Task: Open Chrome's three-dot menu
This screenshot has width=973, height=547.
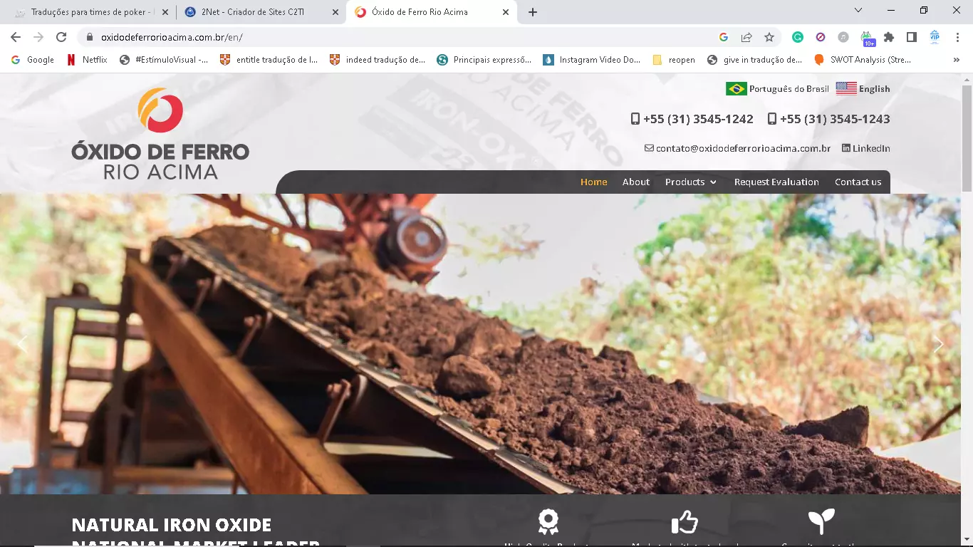Action: point(957,37)
